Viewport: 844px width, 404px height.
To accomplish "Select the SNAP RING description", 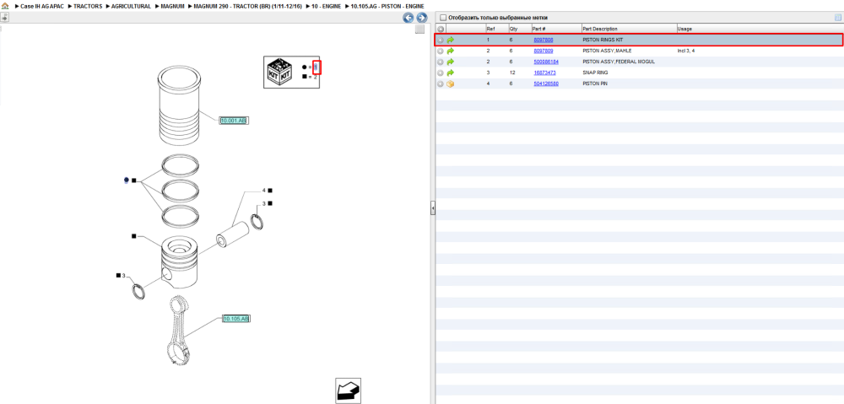I will click(595, 73).
